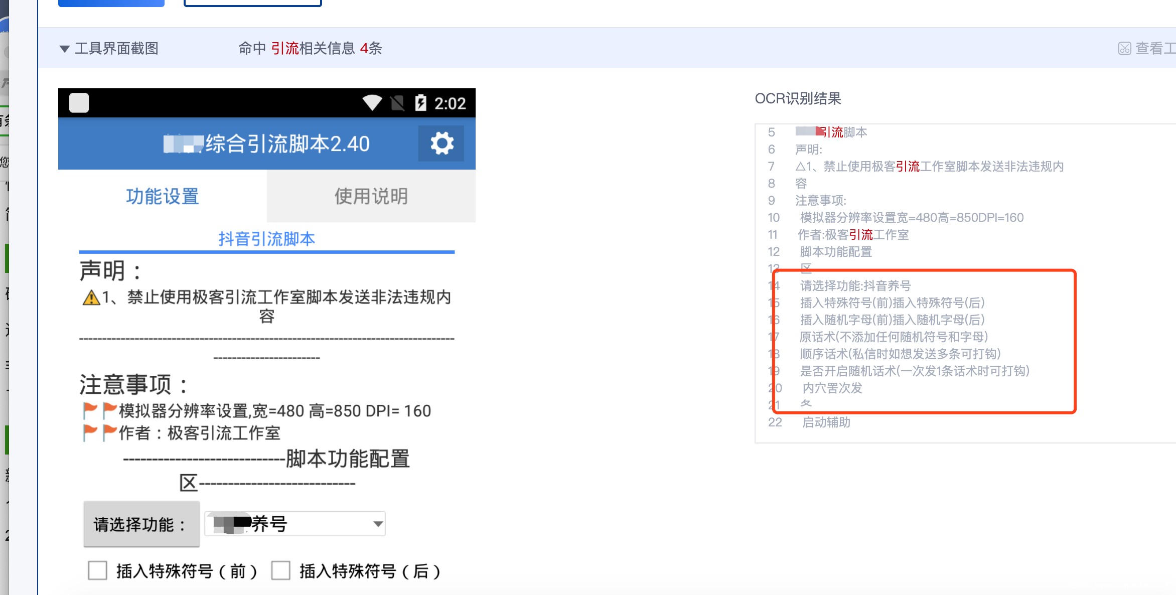The image size is (1176, 595).
Task: Check 插入特殊符号（前） checkbox
Action: [x=98, y=570]
